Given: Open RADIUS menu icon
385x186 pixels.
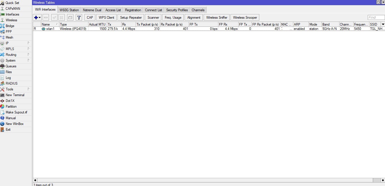Looking at the screenshot, I should point(2,83).
